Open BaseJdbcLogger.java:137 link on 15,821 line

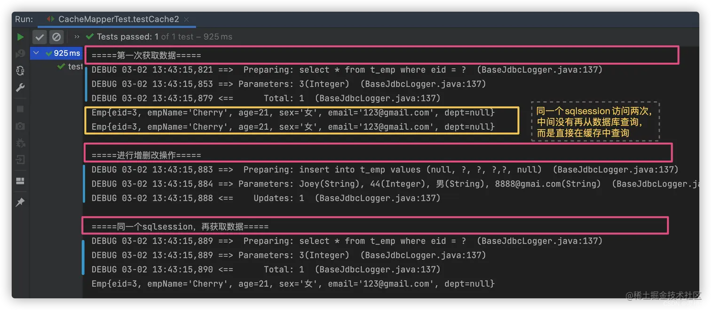539,70
